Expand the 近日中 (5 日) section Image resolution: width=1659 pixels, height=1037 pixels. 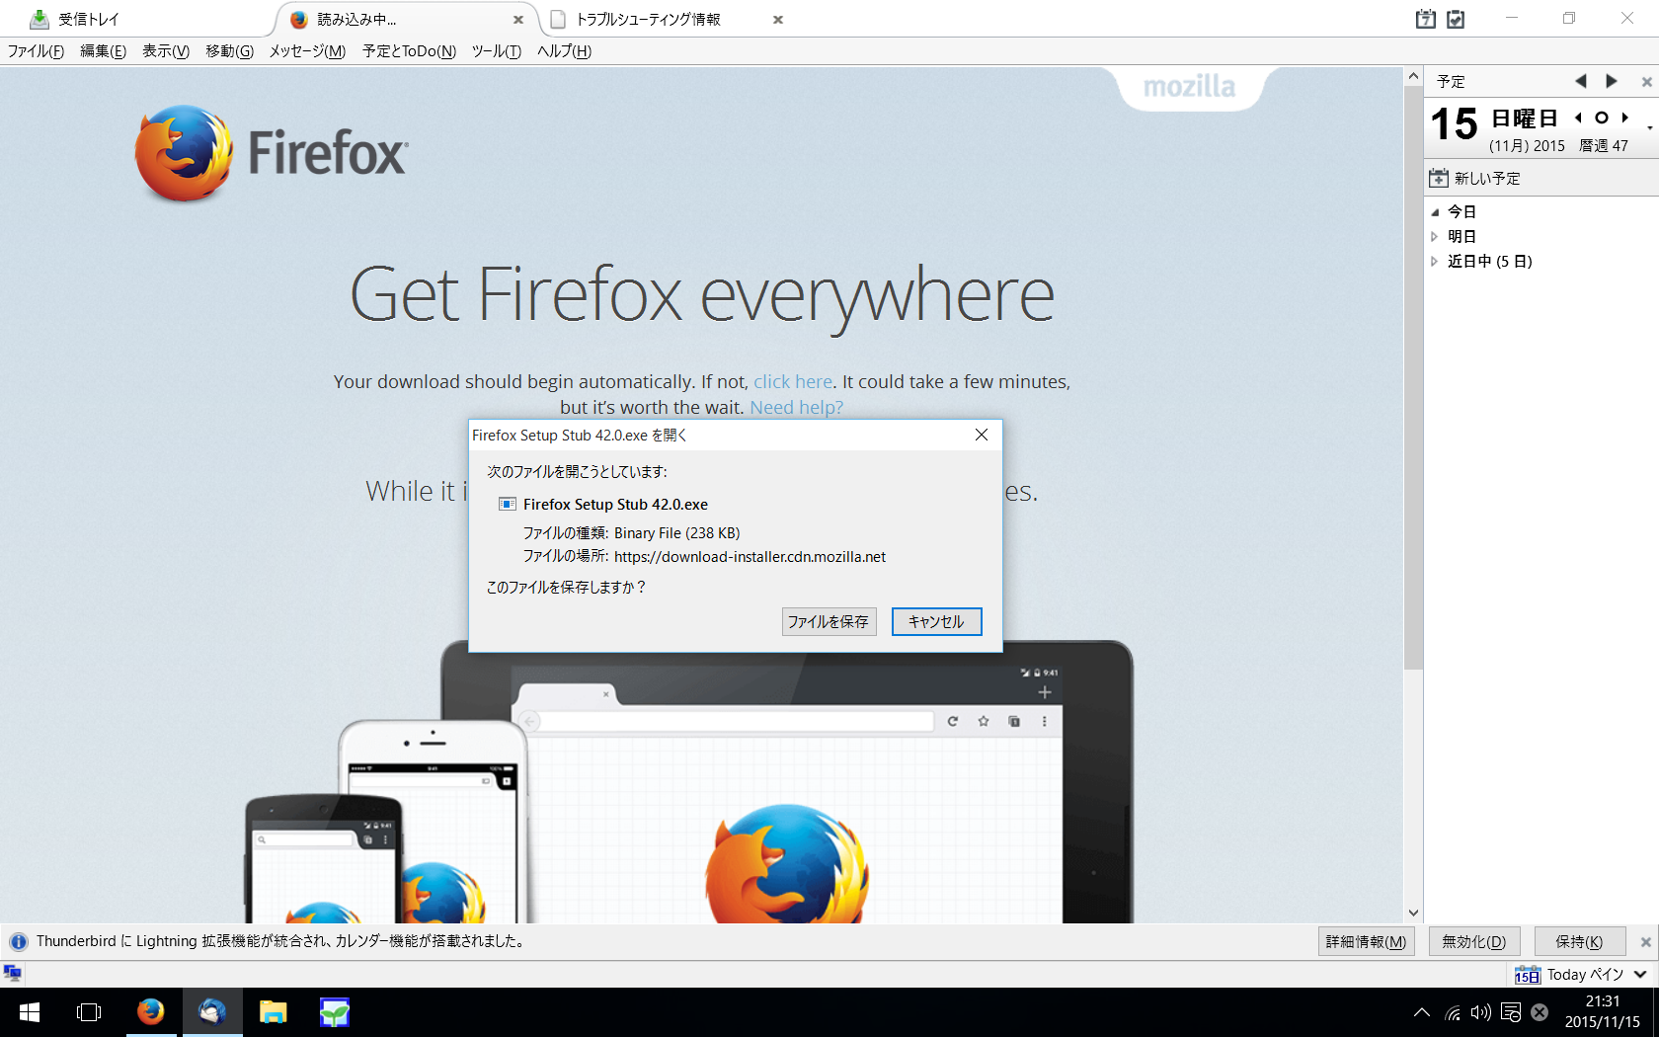pyautogui.click(x=1435, y=262)
